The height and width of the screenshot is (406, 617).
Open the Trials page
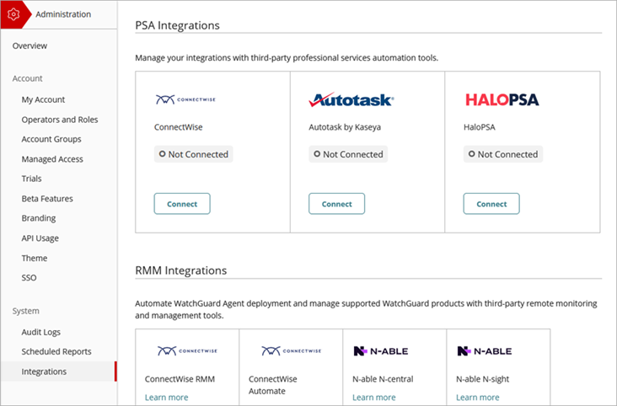pyautogui.click(x=31, y=179)
